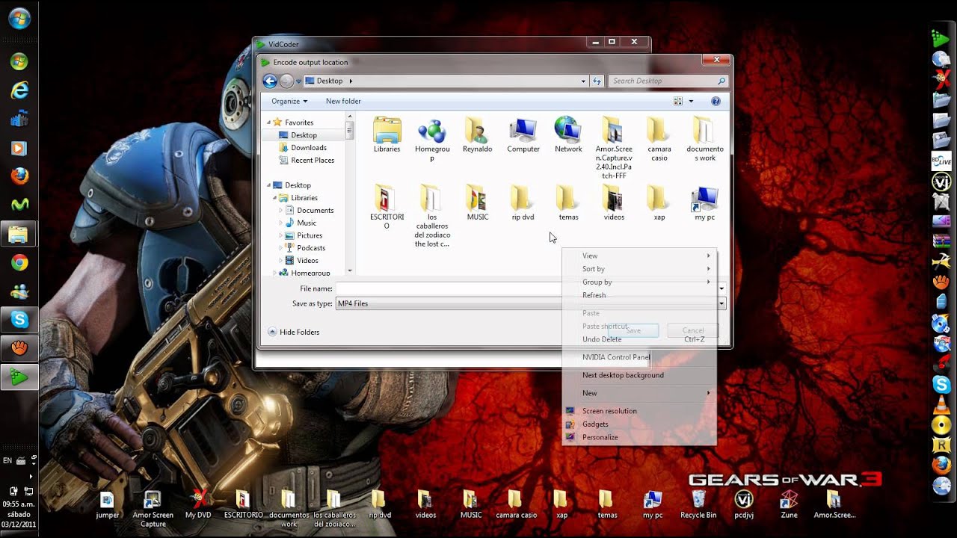Image resolution: width=957 pixels, height=538 pixels.
Task: Select the MUSIC folder in the dialog list
Action: click(477, 203)
